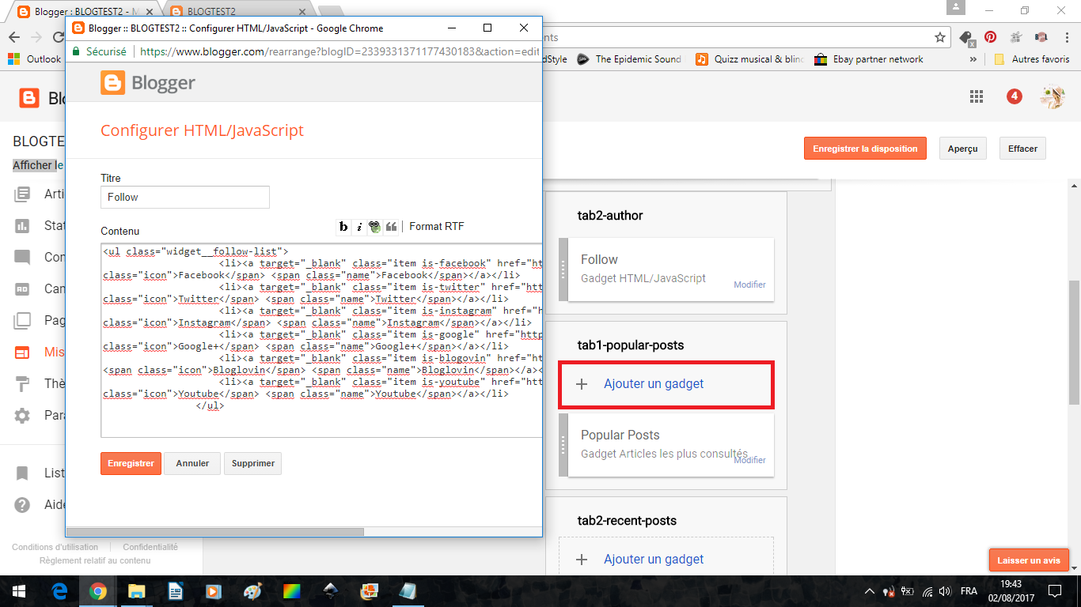The height and width of the screenshot is (607, 1081).
Task: Insert a link using the chain icon
Action: pyautogui.click(x=374, y=227)
